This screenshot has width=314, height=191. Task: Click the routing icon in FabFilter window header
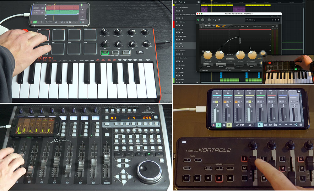pyautogui.click(x=214, y=20)
